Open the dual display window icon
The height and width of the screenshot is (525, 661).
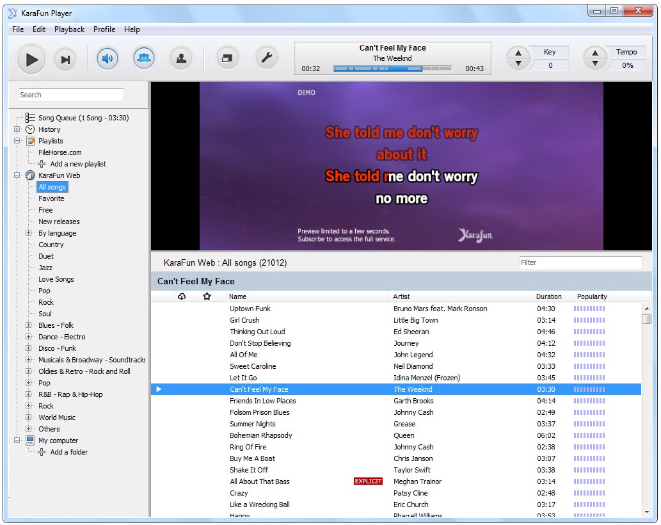tap(227, 59)
